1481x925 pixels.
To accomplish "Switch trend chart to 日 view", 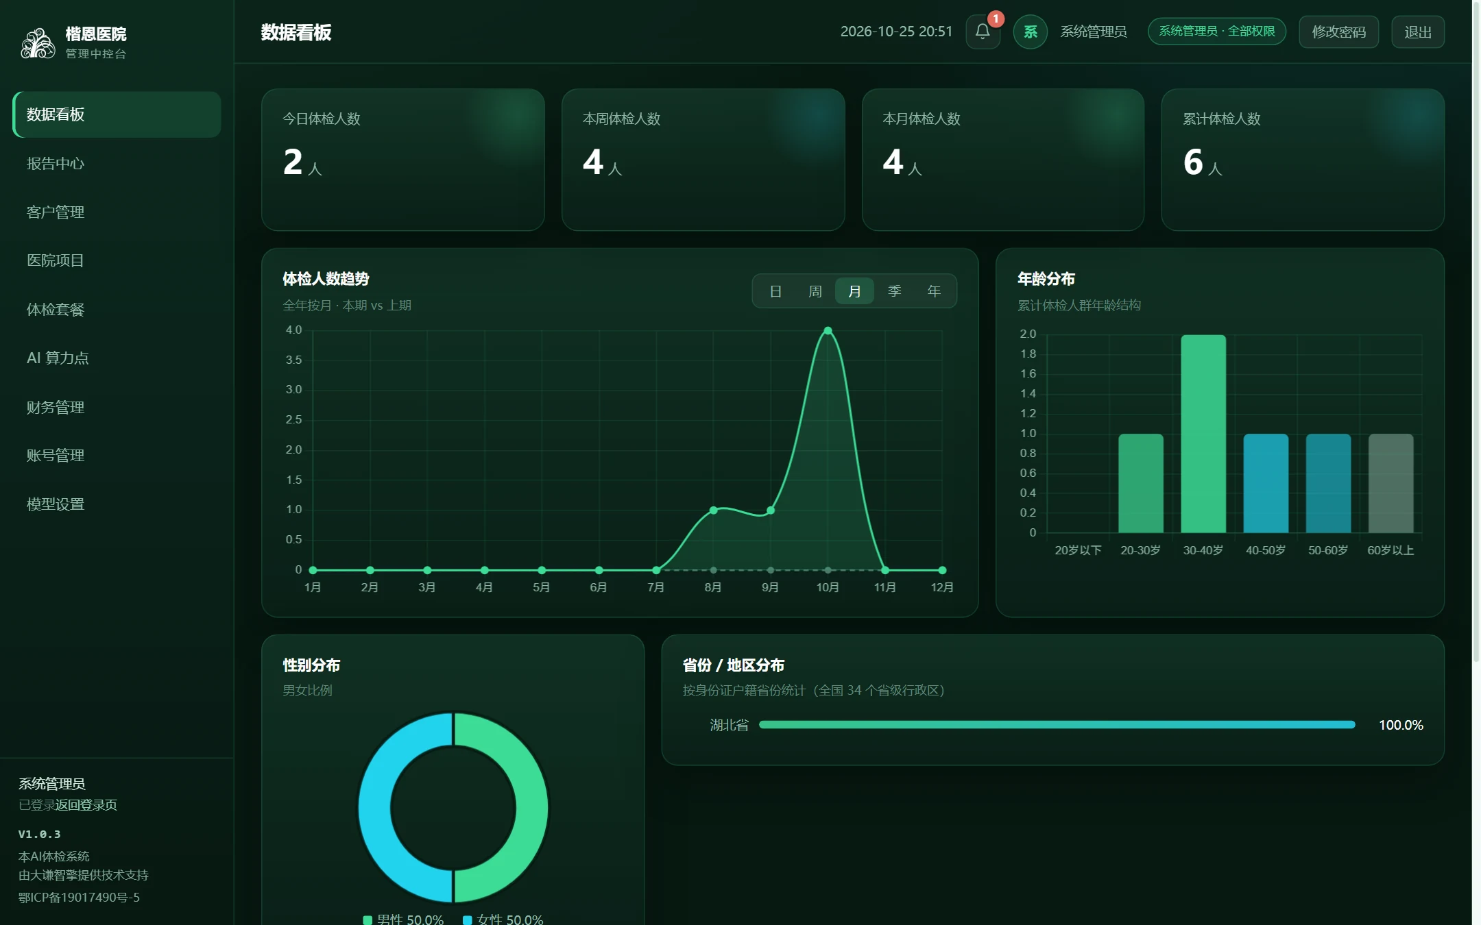I will [775, 291].
